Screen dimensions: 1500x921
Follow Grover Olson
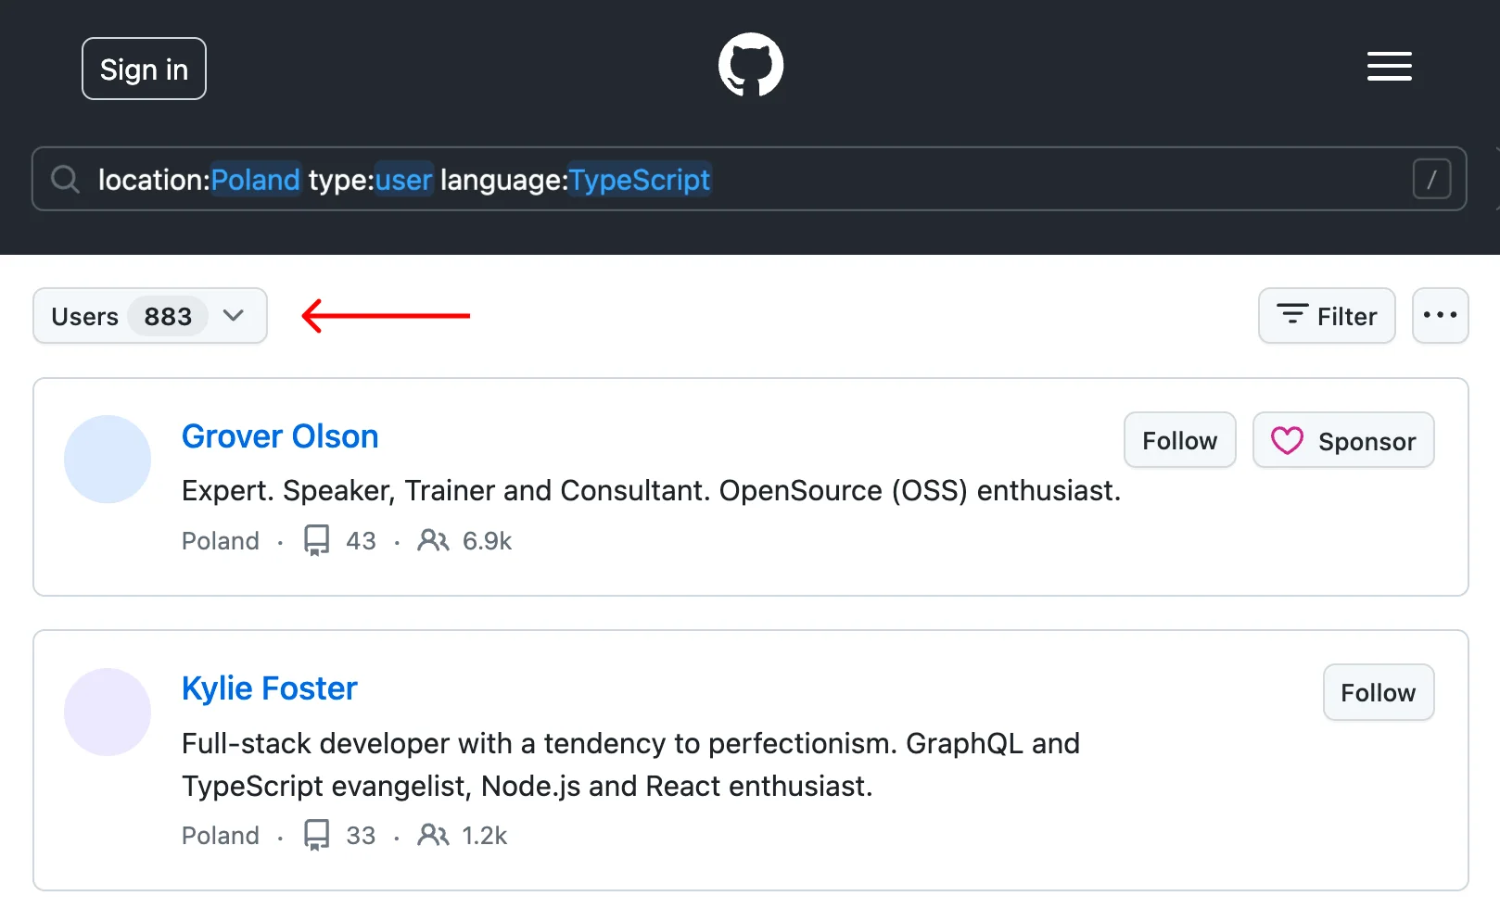point(1179,440)
